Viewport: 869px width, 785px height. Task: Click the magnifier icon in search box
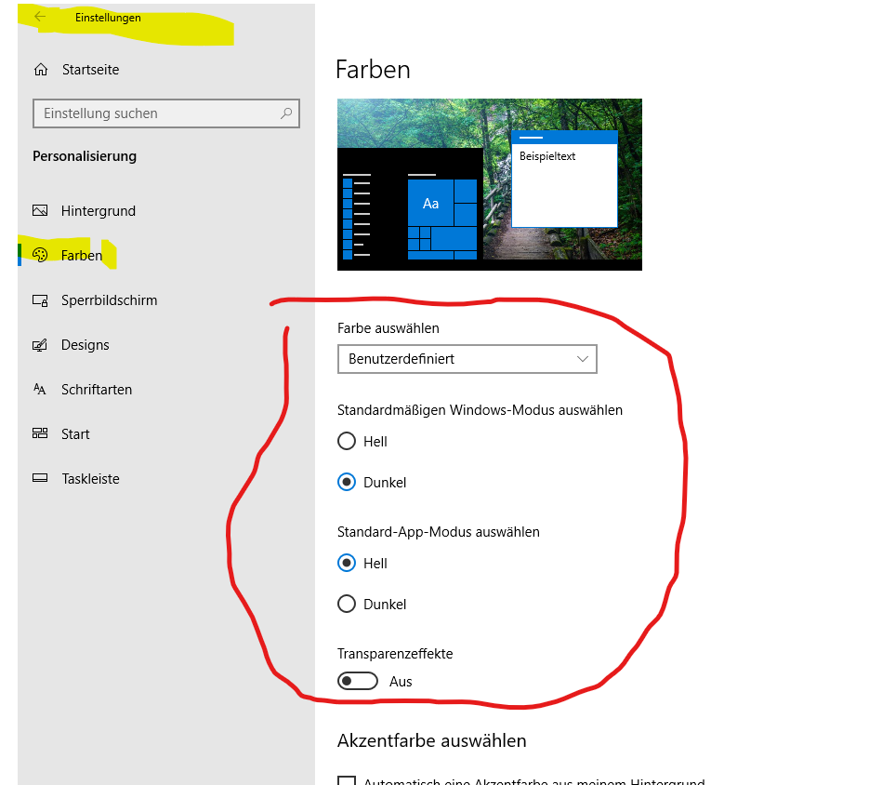(286, 113)
